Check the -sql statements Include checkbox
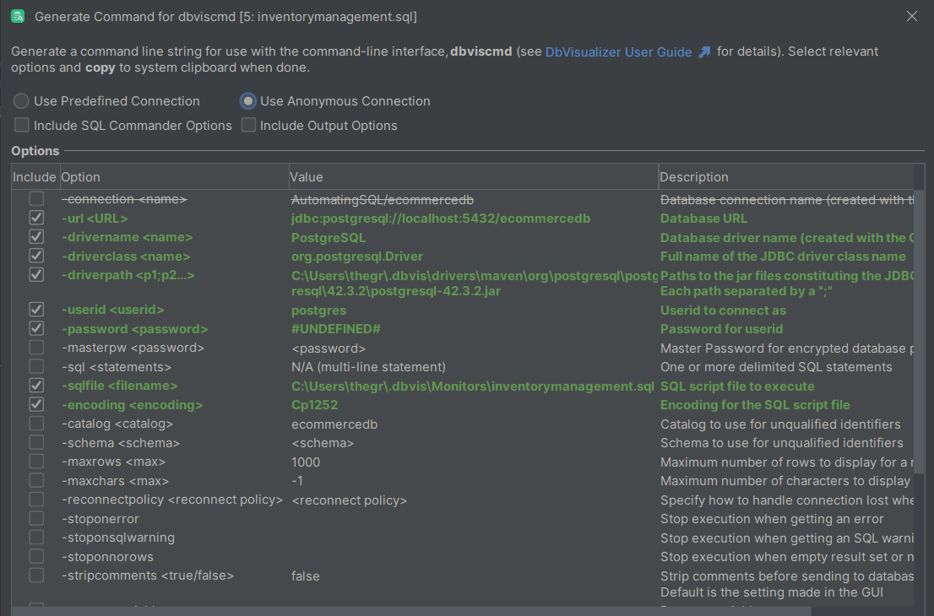The height and width of the screenshot is (616, 934). click(x=36, y=366)
